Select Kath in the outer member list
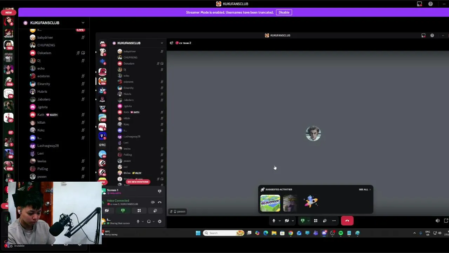Image resolution: width=449 pixels, height=253 pixels. point(41,115)
